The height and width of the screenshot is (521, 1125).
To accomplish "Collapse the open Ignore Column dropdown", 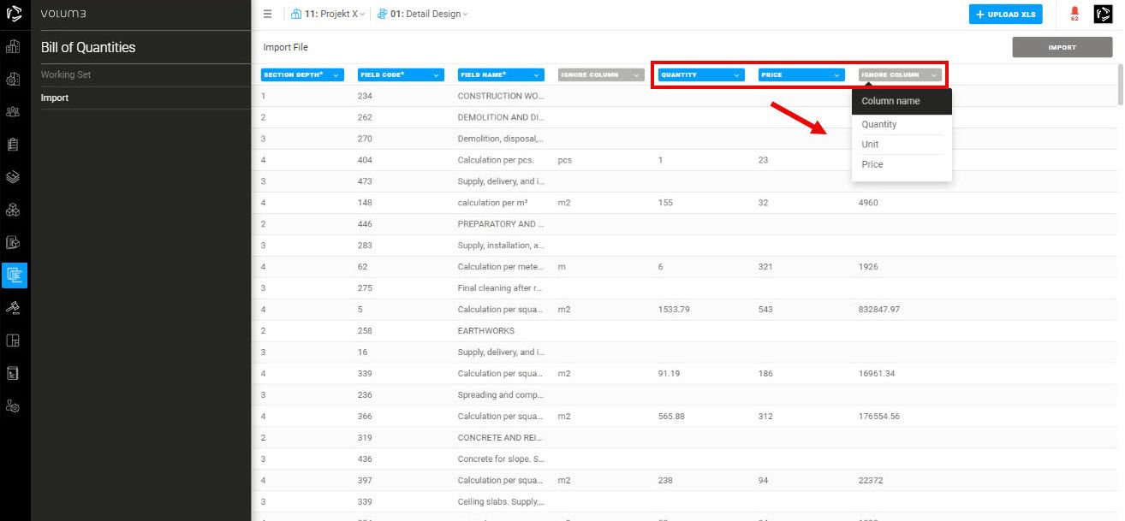I will tap(900, 75).
